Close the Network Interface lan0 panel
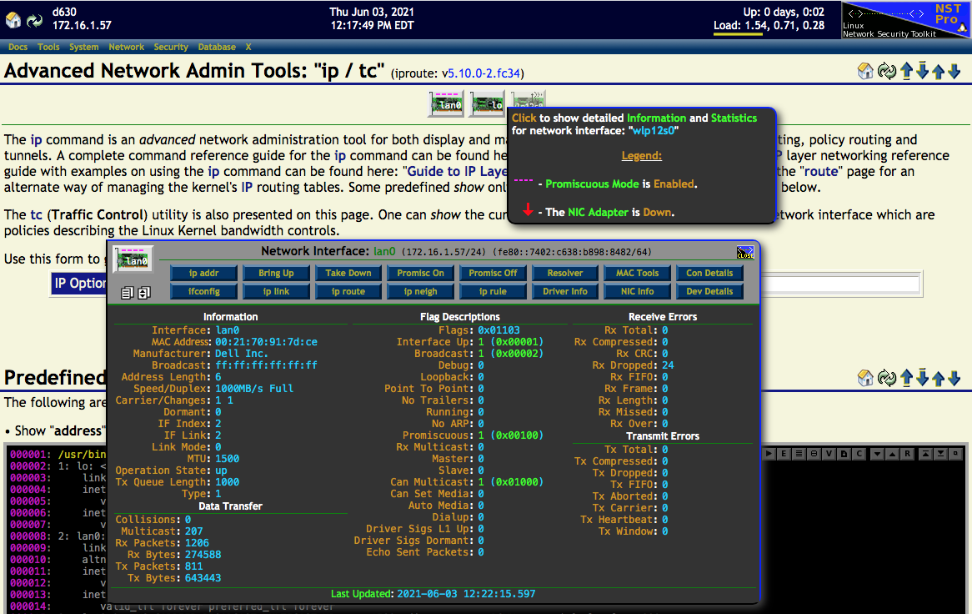Image resolution: width=972 pixels, height=614 pixels. 744,252
